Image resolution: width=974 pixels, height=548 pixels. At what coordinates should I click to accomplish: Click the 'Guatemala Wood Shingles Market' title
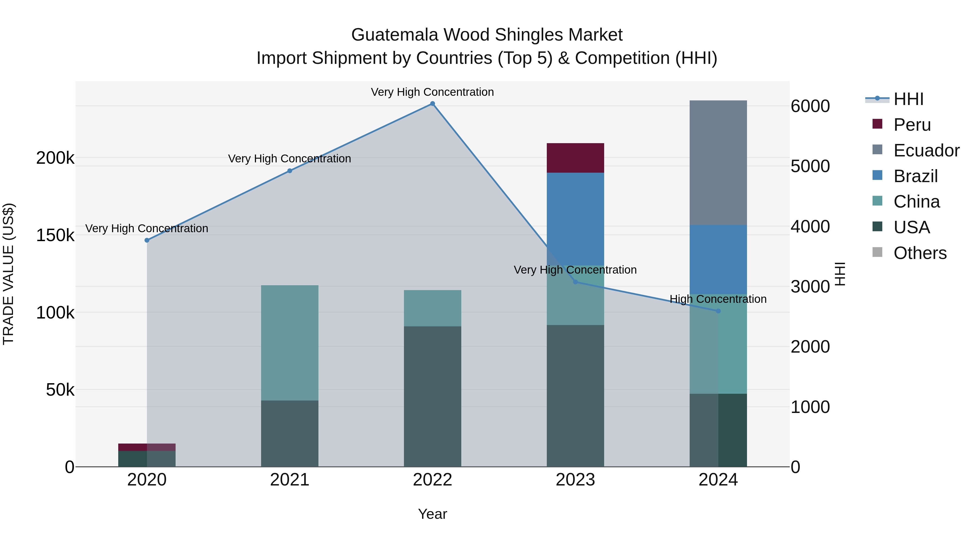(487, 35)
